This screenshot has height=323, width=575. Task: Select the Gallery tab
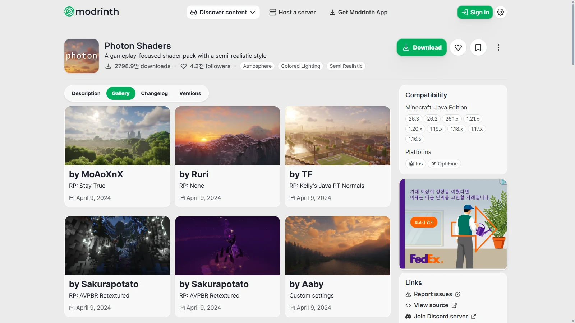121,93
